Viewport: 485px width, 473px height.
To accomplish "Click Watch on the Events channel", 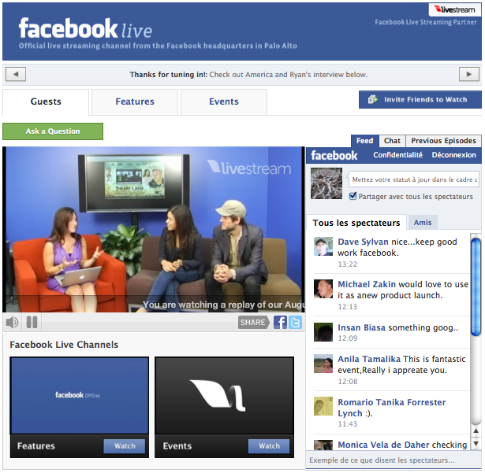I will pos(269,445).
